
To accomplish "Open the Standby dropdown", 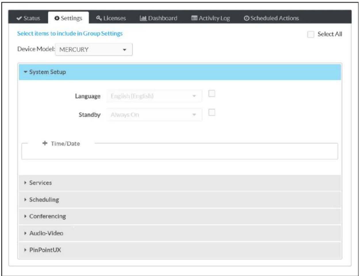I will click(x=154, y=115).
